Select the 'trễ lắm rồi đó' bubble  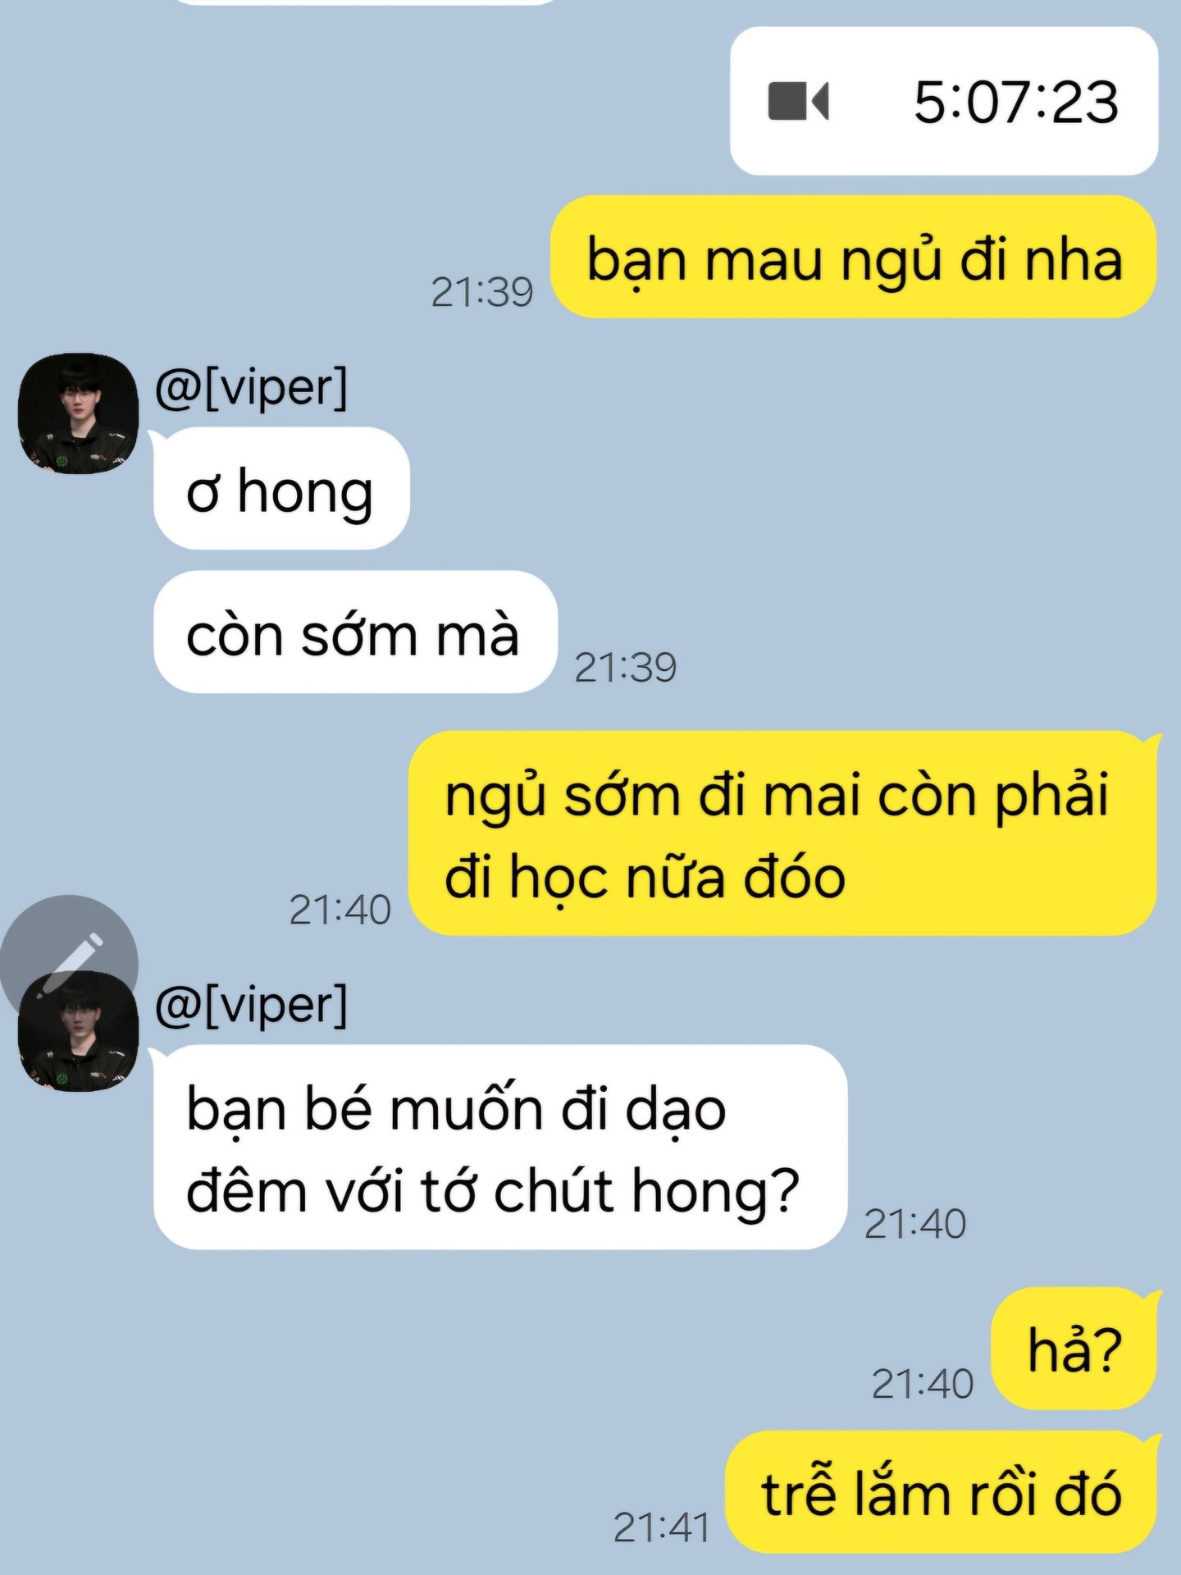pos(942,1492)
